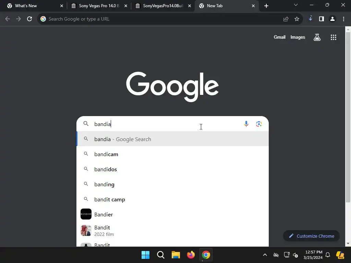The height and width of the screenshot is (263, 351).
Task: Open the Windows Start menu
Action: [x=145, y=255]
